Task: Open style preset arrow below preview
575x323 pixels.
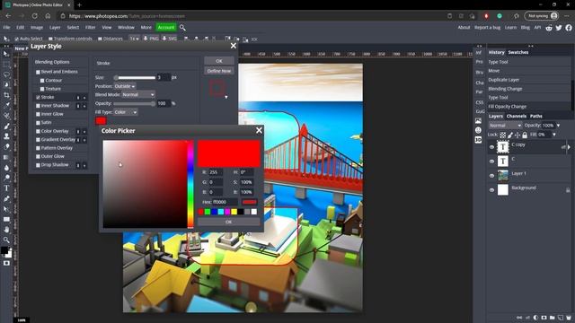Action: point(226,97)
